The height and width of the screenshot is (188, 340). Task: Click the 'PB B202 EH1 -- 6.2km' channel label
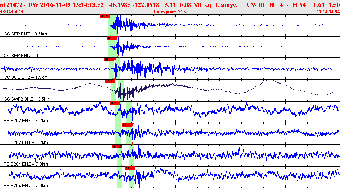coord(26,142)
